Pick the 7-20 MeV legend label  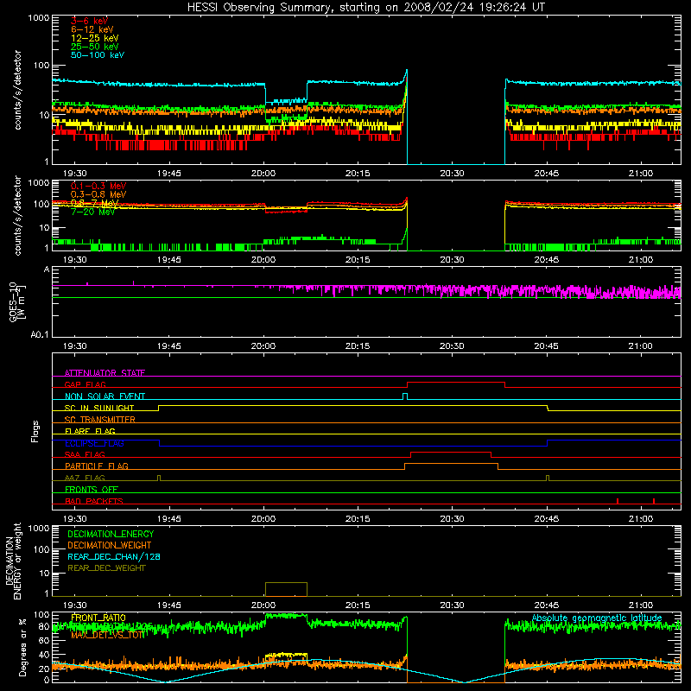[x=92, y=212]
